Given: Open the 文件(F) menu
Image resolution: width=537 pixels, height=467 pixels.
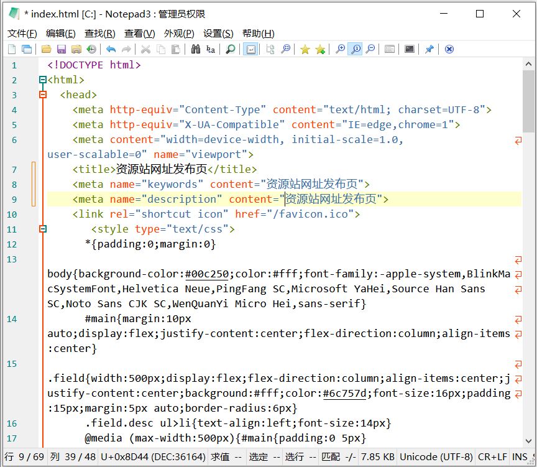Looking at the screenshot, I should 22,34.
